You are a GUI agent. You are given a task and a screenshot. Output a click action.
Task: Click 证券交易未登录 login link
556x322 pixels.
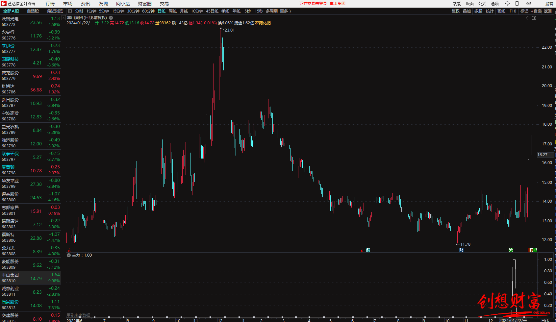(313, 4)
